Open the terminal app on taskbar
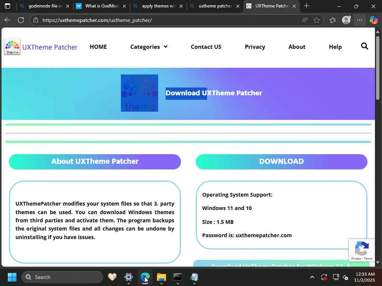This screenshot has height=286, width=382. coord(178,277)
